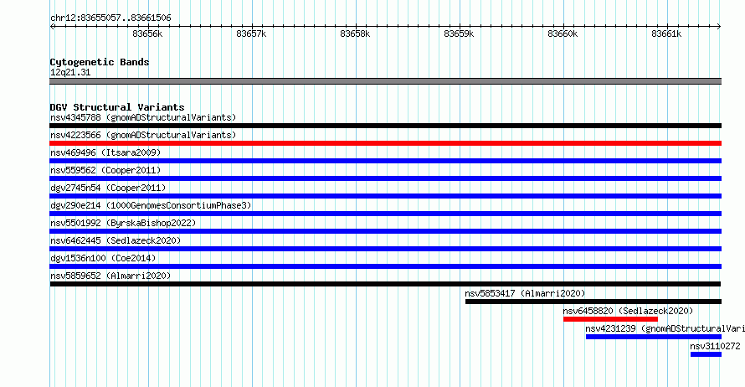Open variant nsv6462445 (Sedlazeck2020)
The height and width of the screenshot is (387, 745).
(x=116, y=240)
